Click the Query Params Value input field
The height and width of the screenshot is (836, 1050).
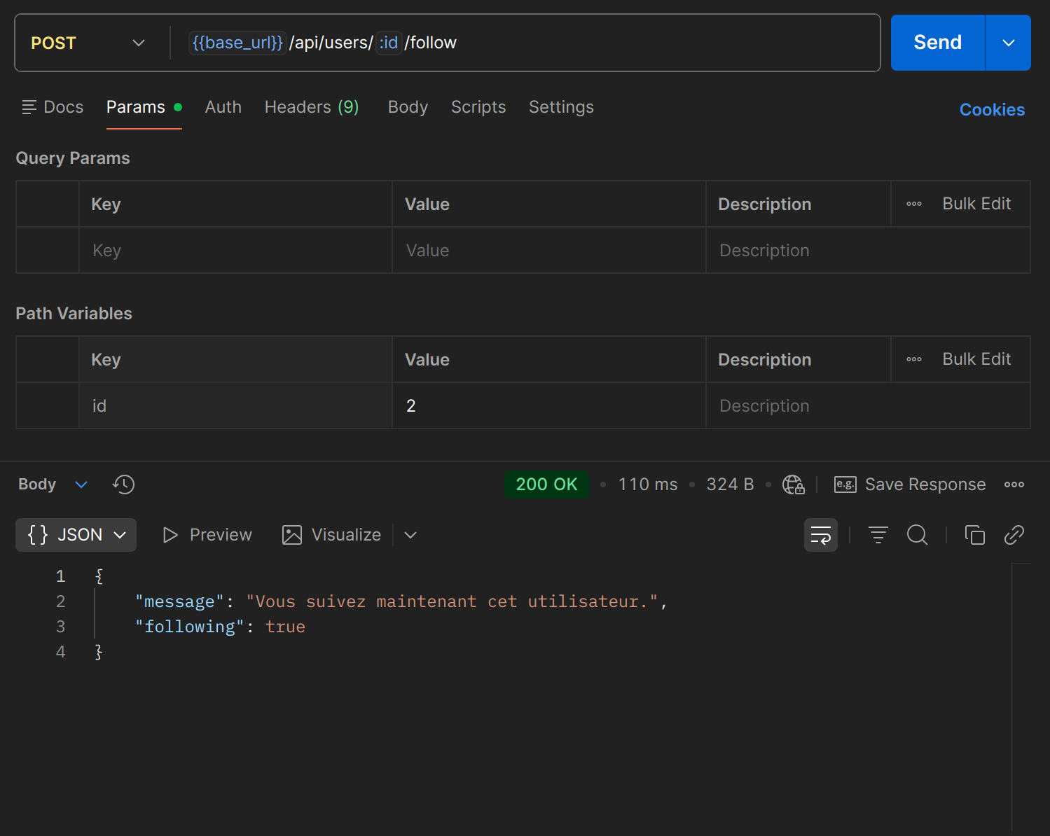pyautogui.click(x=549, y=251)
